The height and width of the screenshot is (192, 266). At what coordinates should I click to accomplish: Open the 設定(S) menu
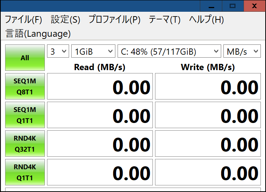[x=65, y=19]
